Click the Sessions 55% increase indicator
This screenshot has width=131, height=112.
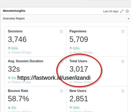click(13, 48)
